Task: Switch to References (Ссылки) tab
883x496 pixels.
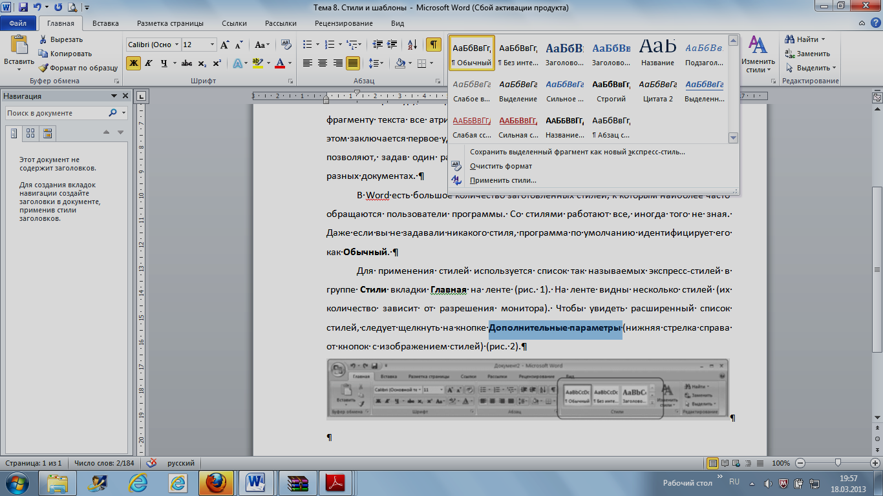Action: (x=234, y=23)
